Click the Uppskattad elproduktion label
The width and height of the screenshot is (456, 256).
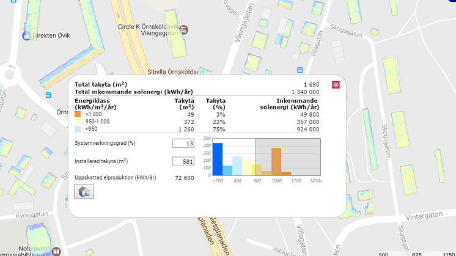coord(115,178)
